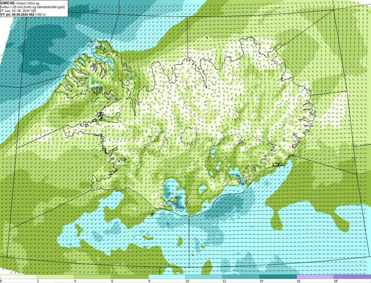Click the 2–4 m/s light green swatch
The width and height of the screenshot is (371, 283).
(56, 277)
